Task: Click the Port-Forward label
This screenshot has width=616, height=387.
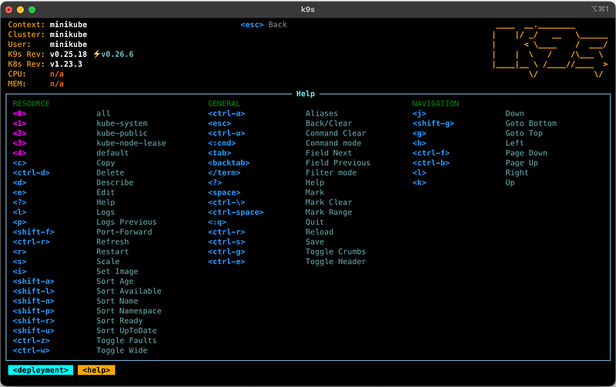Action: (x=124, y=232)
